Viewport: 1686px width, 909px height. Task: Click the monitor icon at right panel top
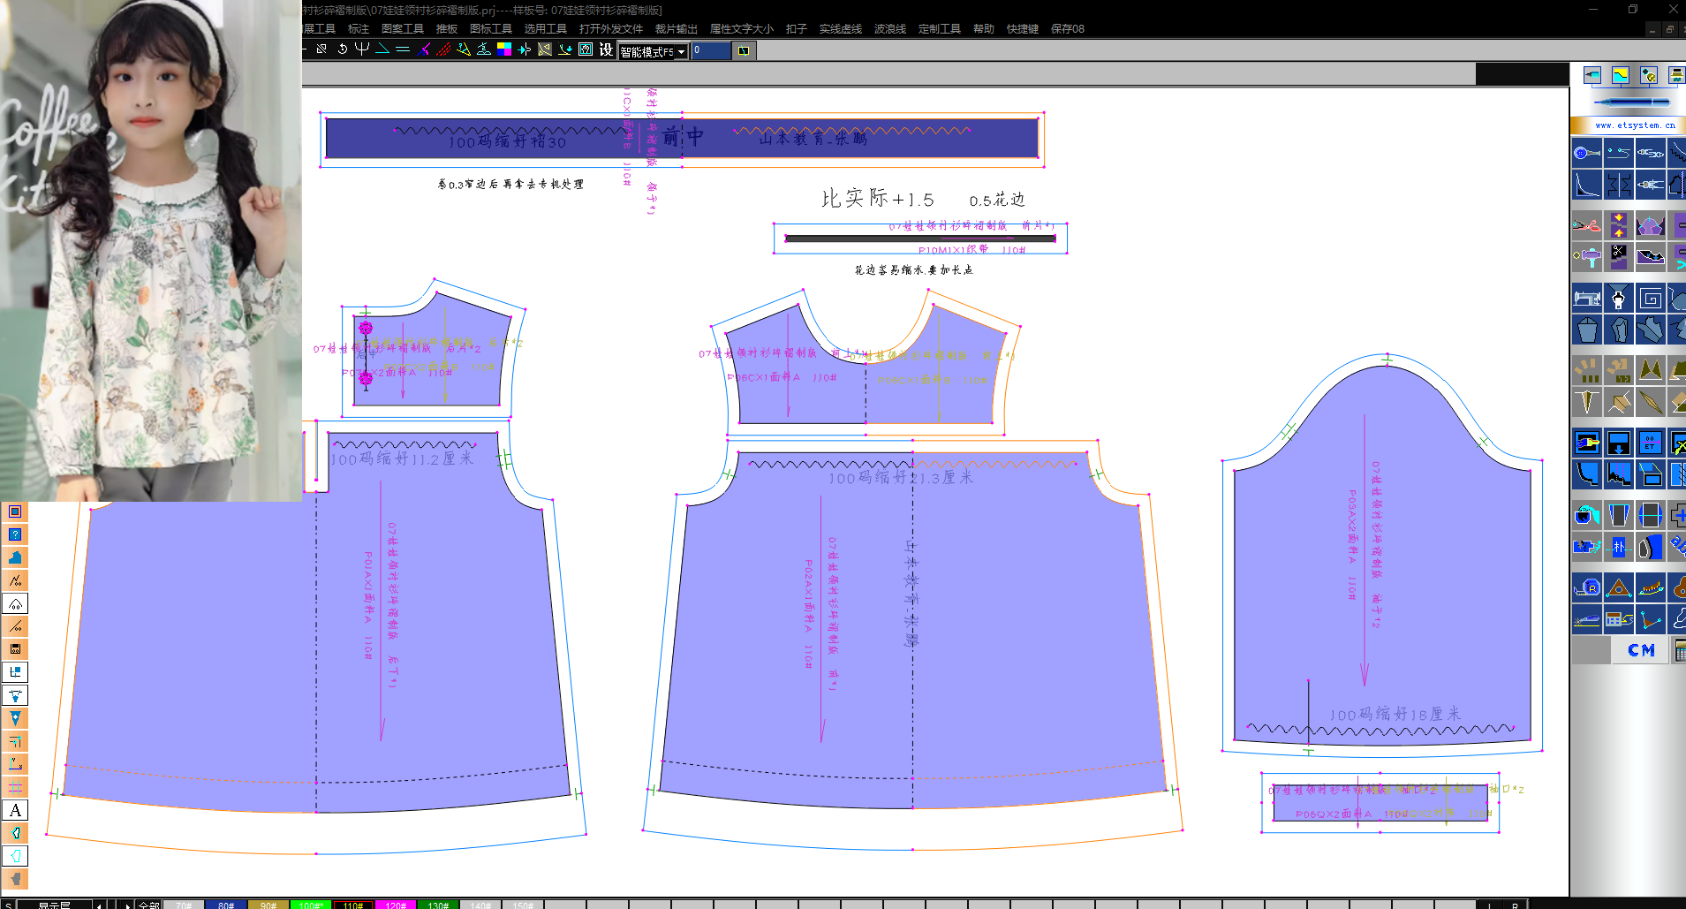[x=1592, y=75]
